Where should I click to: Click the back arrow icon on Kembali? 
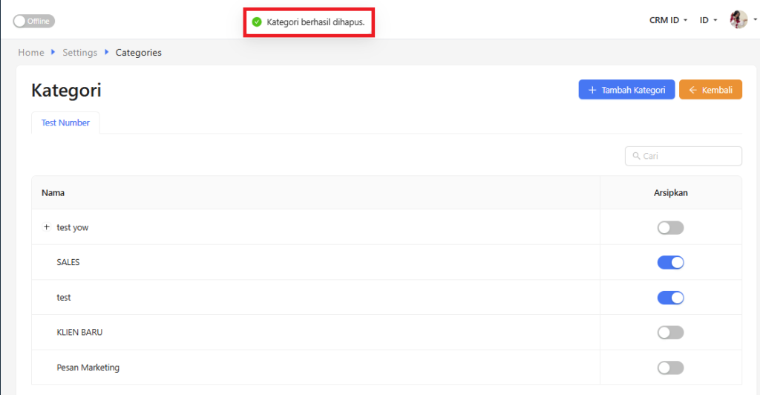[692, 90]
